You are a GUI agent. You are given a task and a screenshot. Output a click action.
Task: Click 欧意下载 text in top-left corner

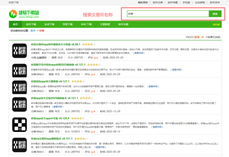tap(14, 2)
